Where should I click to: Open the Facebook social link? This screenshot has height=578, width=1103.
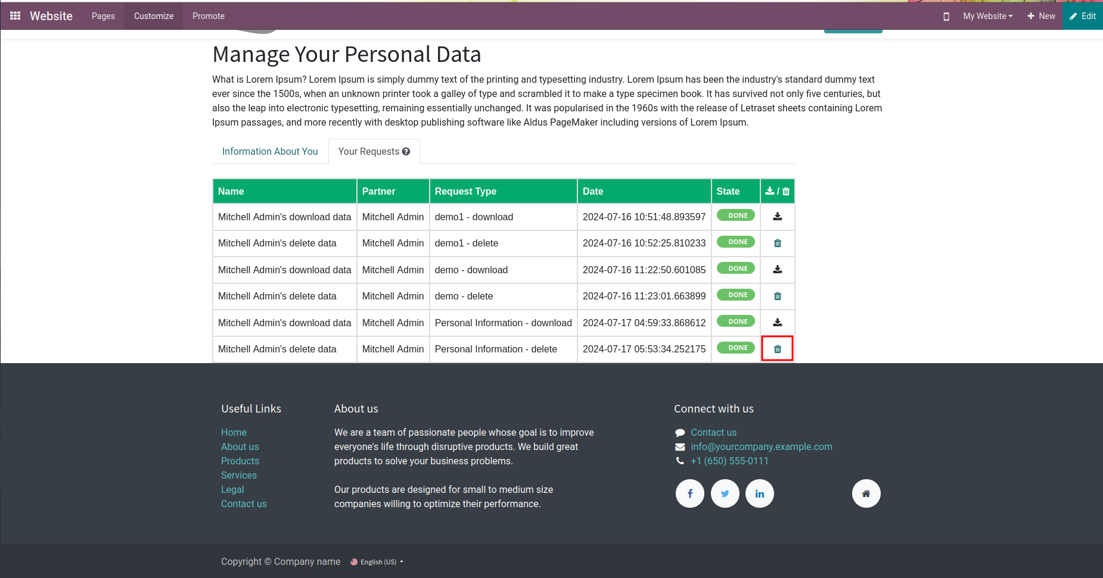click(690, 493)
